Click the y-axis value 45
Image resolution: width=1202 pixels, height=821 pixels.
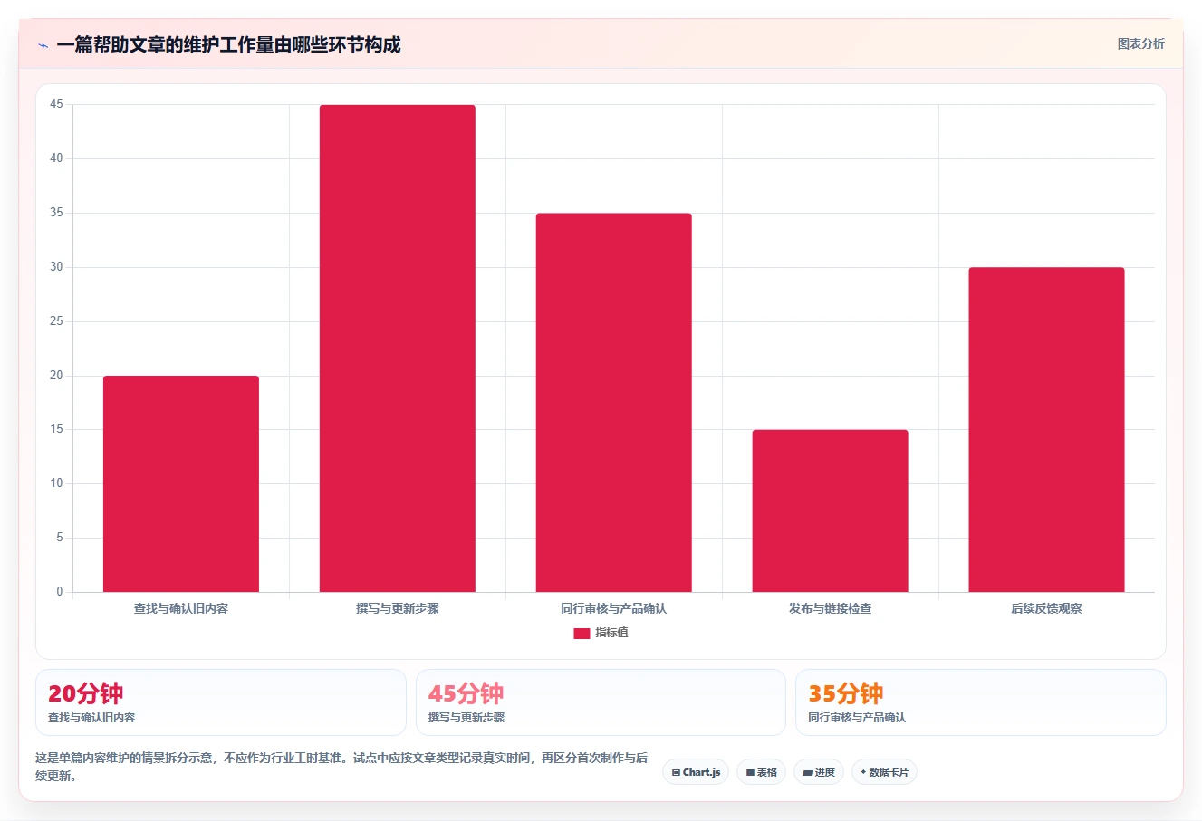[x=57, y=104]
